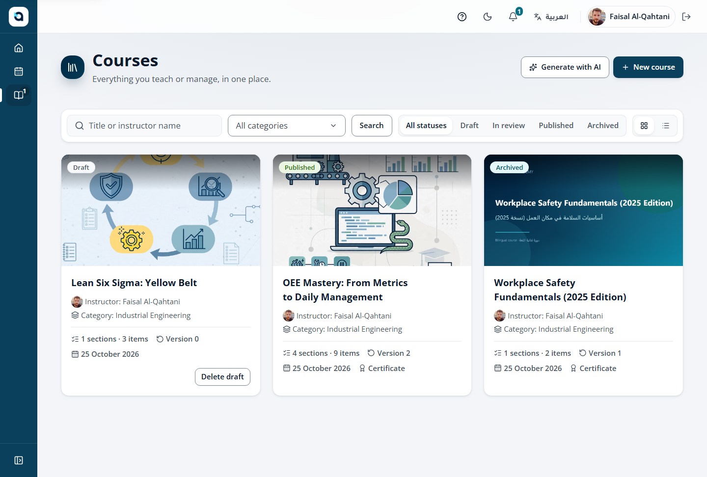Open the All categories dropdown
Image resolution: width=707 pixels, height=477 pixels.
[287, 126]
